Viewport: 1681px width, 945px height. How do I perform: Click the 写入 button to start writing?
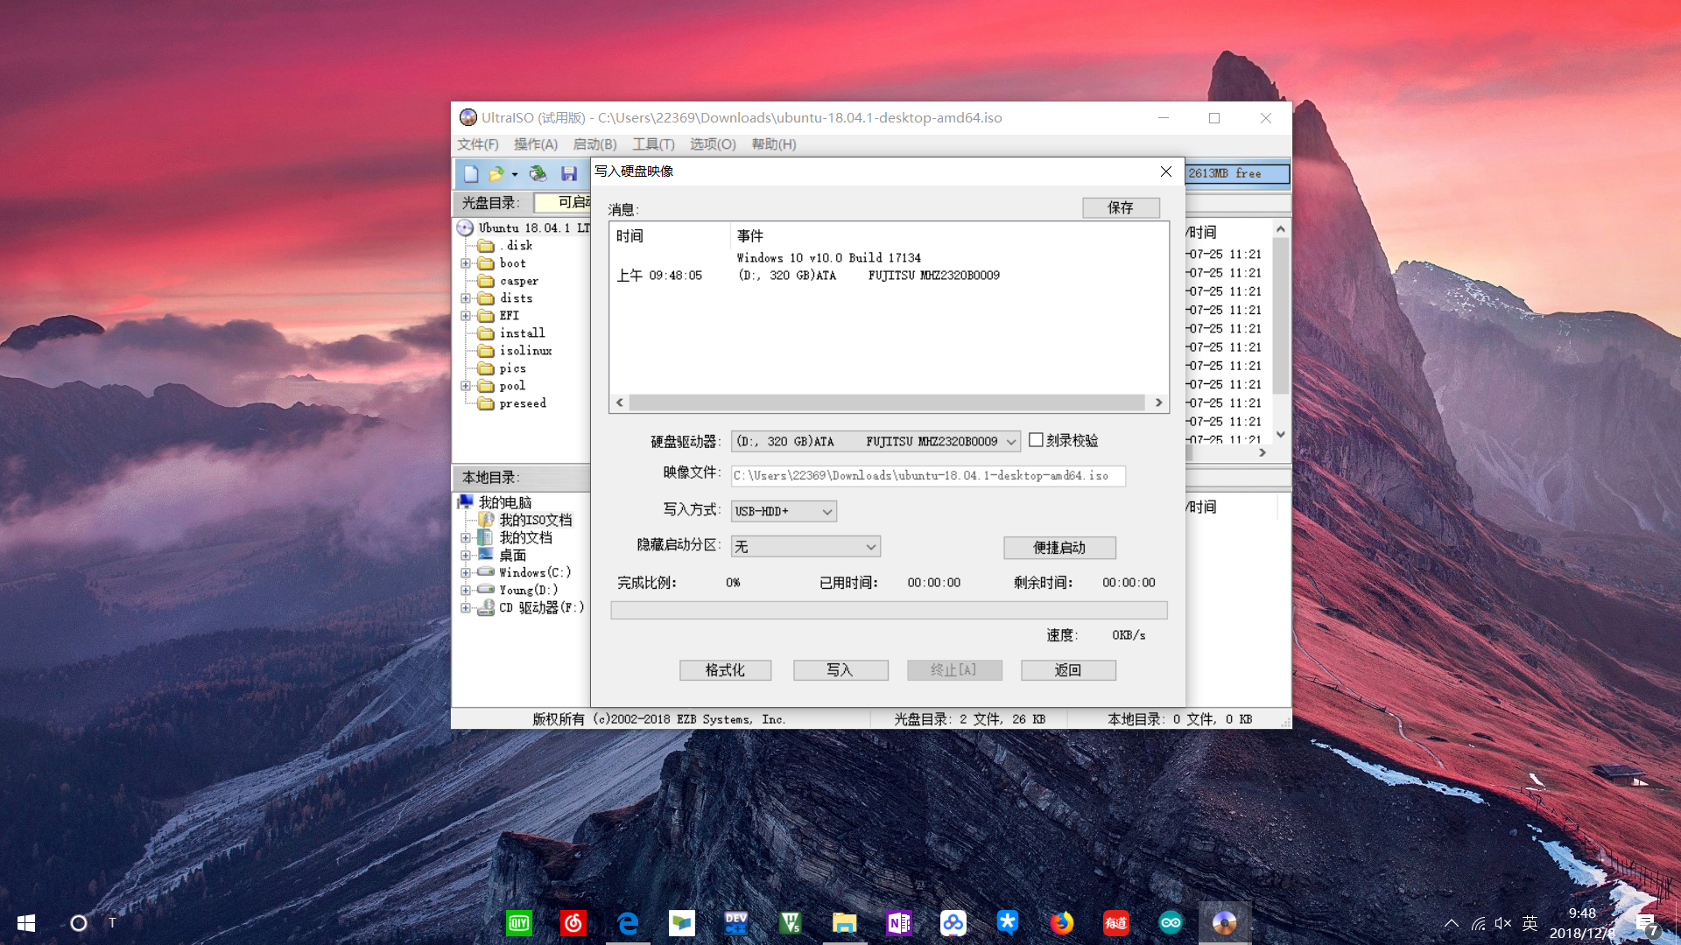coord(840,669)
